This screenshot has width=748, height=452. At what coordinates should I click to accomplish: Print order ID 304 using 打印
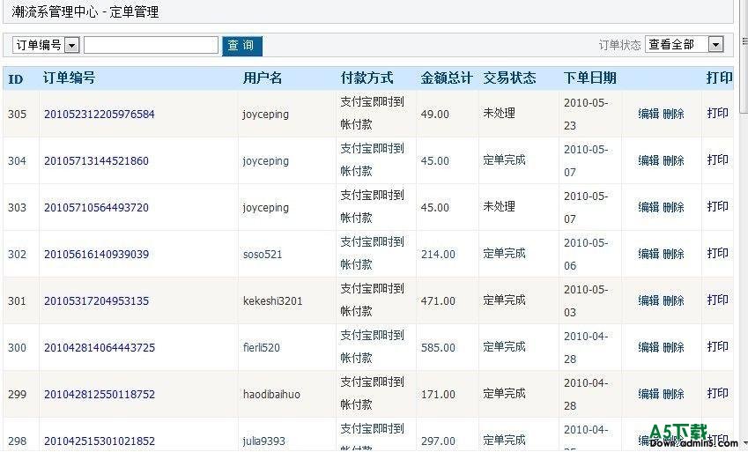click(717, 160)
